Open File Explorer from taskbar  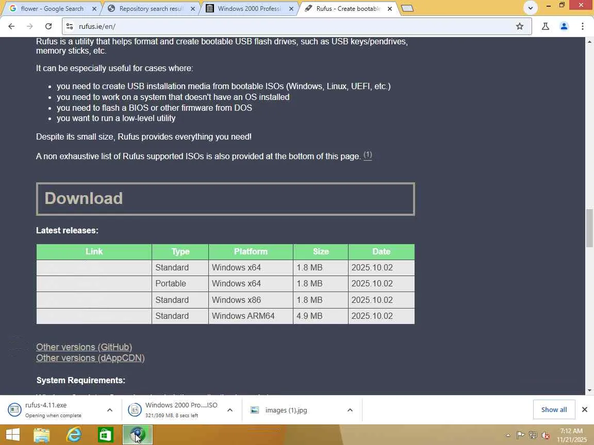tap(42, 435)
